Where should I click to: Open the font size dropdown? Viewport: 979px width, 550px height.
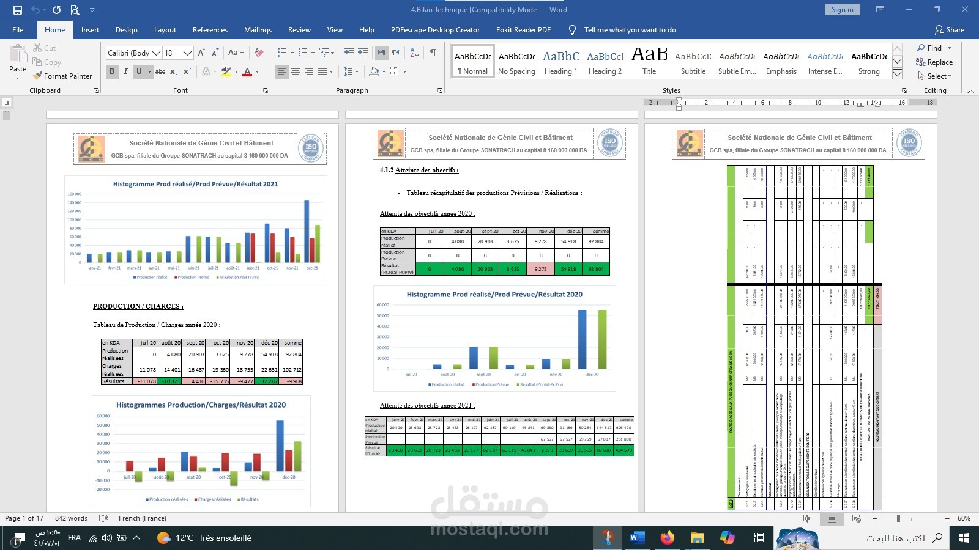(187, 53)
